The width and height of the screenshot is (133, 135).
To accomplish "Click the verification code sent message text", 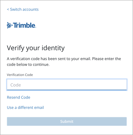I will point(64,61).
